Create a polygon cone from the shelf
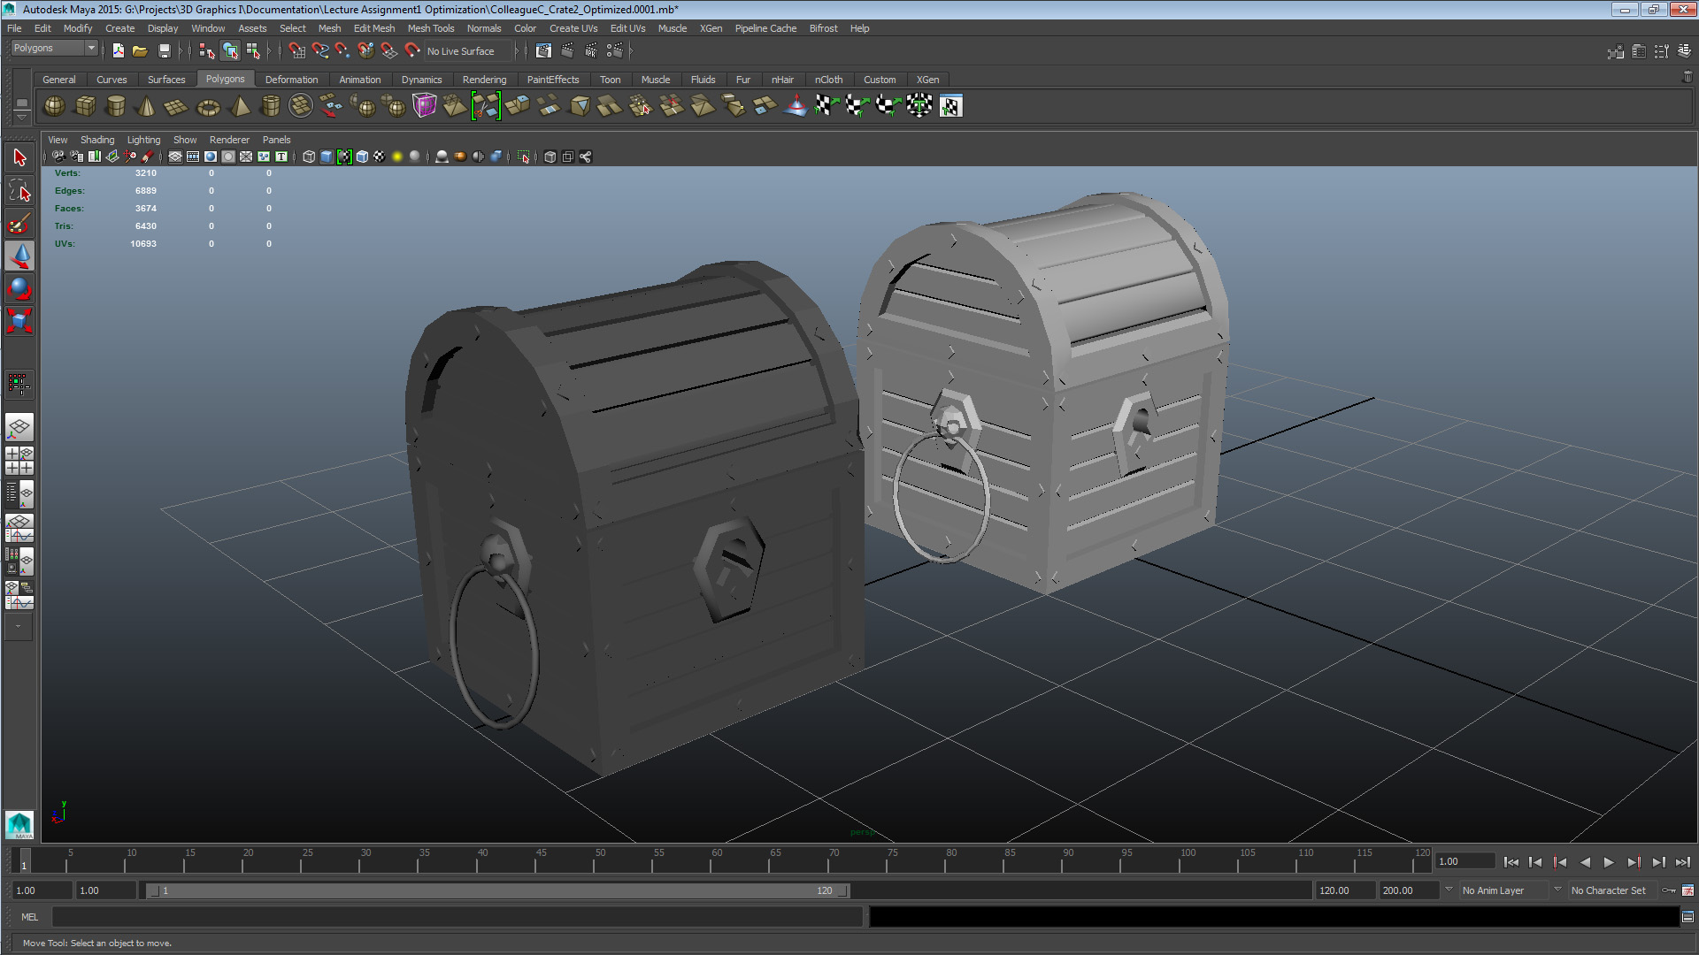 146,107
